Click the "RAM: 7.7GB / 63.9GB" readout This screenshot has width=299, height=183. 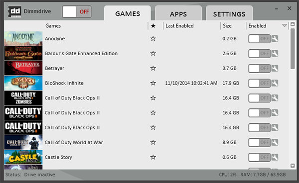tap(263, 175)
